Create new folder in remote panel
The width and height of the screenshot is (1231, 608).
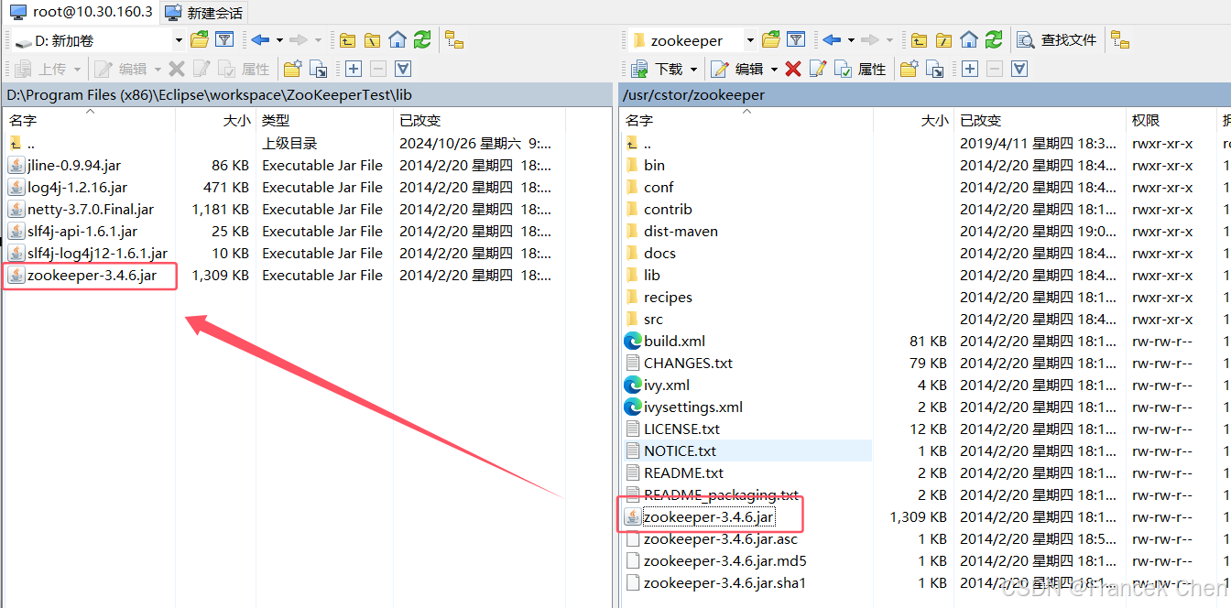(909, 69)
